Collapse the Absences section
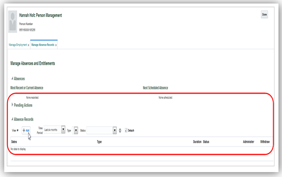Viewport: 282px width, 177px height. (12, 78)
